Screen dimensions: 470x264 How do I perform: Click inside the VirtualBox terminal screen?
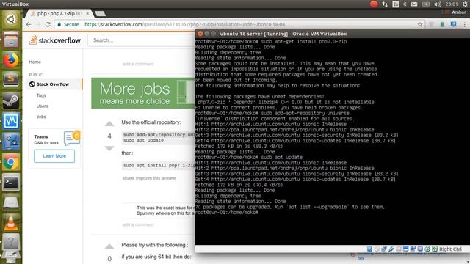332,142
